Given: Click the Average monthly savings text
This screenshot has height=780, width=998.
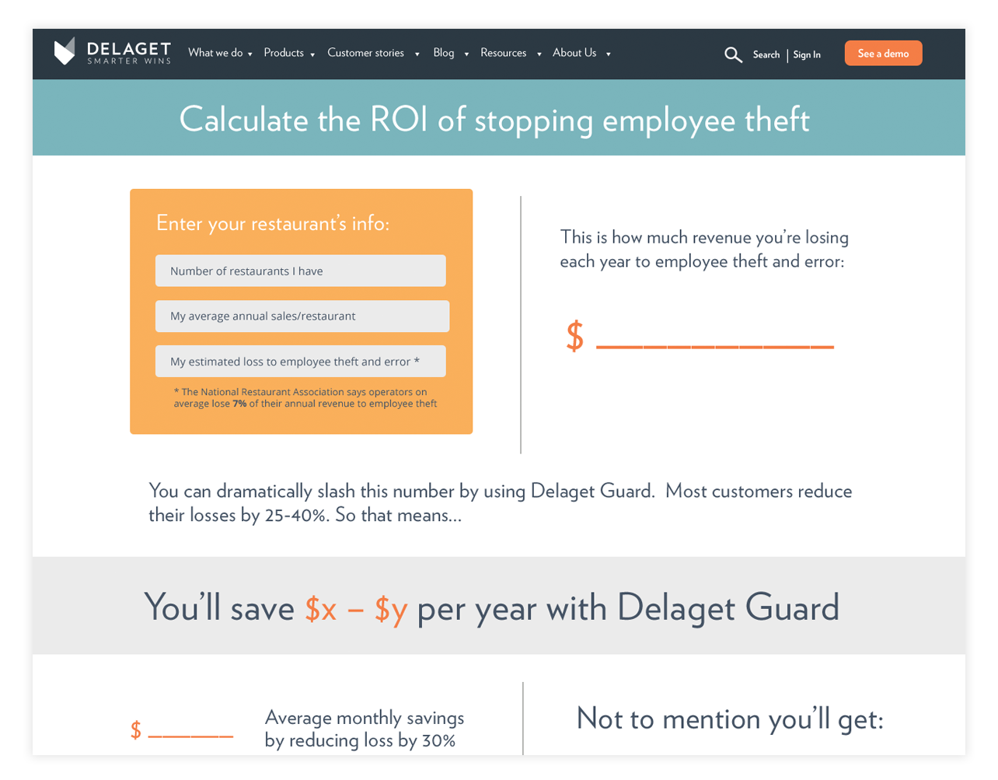Looking at the screenshot, I should point(365,729).
